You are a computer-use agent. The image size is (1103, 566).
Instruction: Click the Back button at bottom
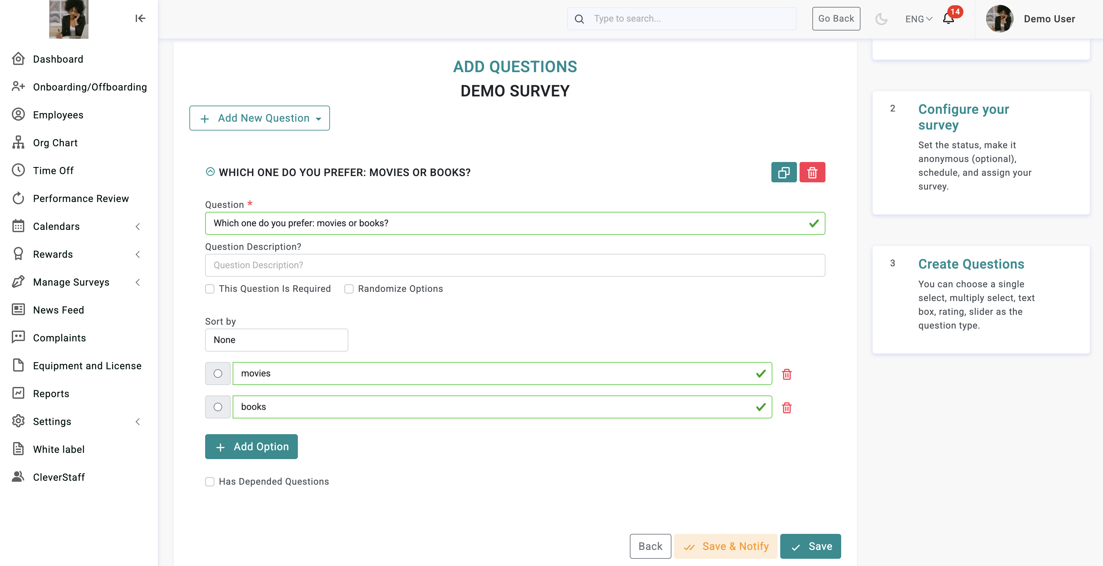point(650,546)
